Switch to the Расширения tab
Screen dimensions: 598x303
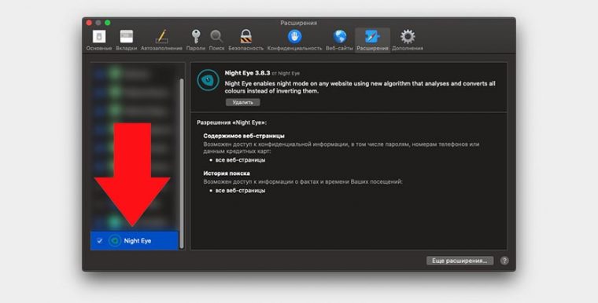372,40
